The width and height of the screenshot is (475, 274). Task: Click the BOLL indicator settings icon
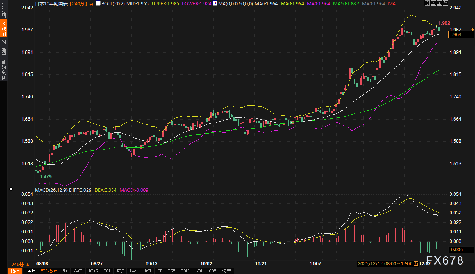[98, 3]
